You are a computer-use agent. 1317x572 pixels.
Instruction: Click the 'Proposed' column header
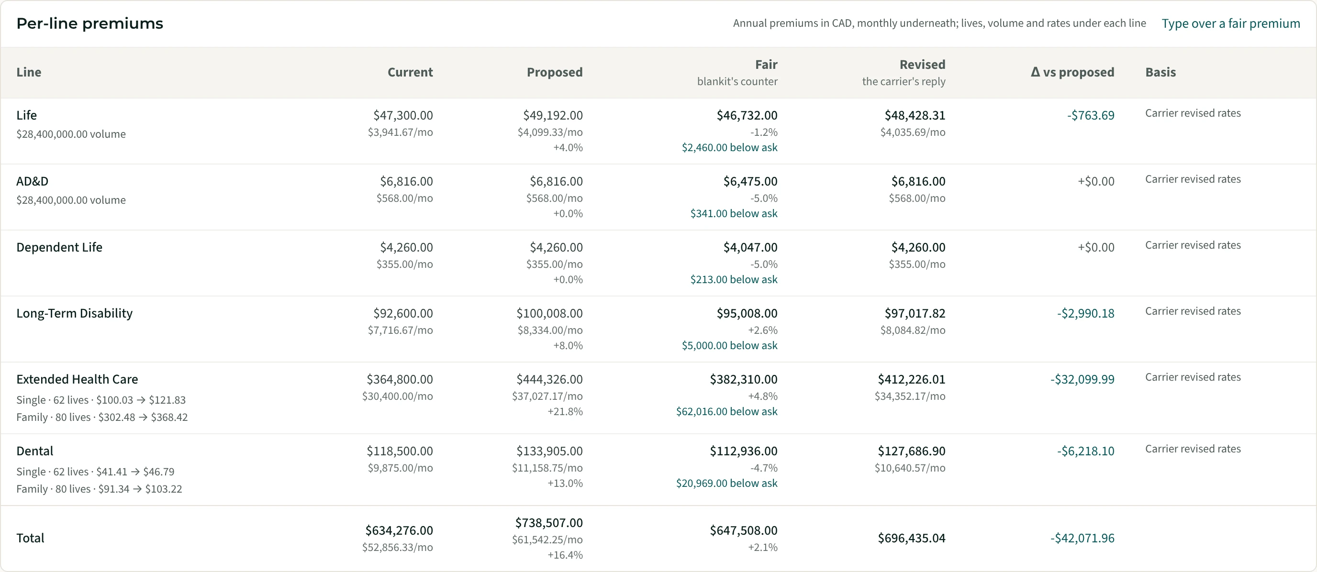click(x=555, y=72)
